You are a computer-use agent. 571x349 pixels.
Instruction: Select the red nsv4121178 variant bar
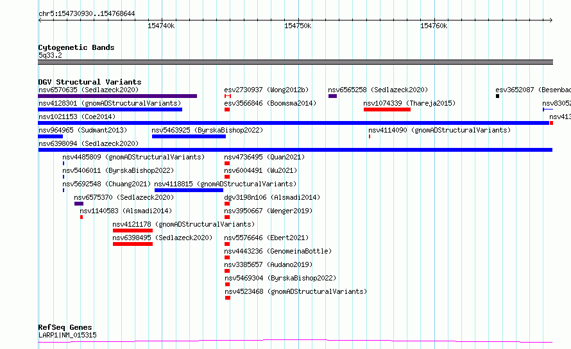click(133, 231)
